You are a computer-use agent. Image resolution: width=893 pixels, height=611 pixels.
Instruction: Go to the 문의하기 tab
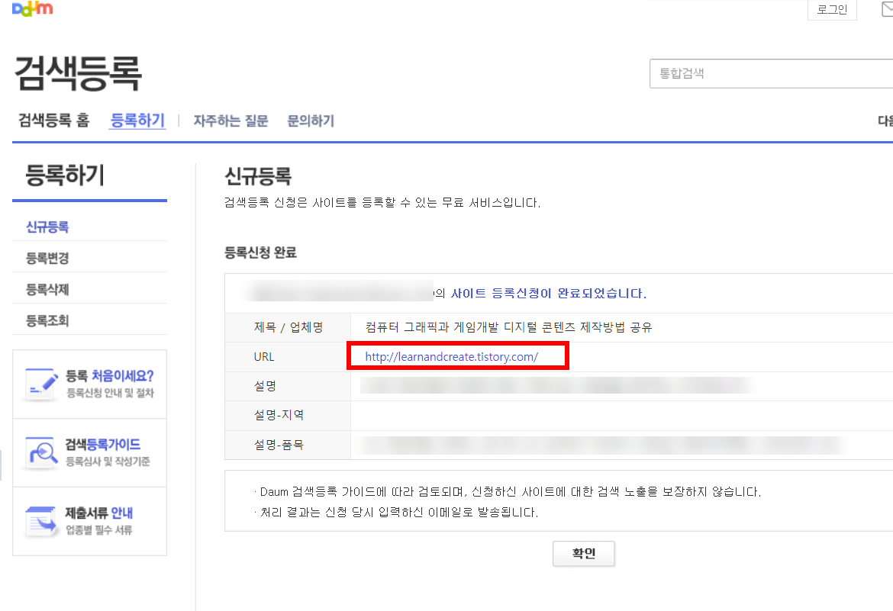pos(311,121)
